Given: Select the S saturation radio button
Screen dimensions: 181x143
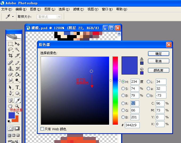Looking at the screenshot, I should coord(123,88).
